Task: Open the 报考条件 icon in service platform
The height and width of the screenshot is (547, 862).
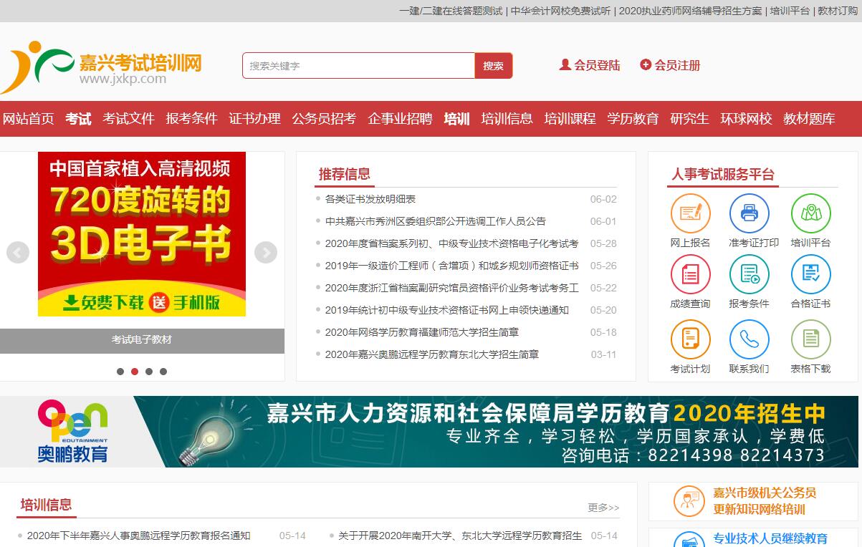Action: 749,275
